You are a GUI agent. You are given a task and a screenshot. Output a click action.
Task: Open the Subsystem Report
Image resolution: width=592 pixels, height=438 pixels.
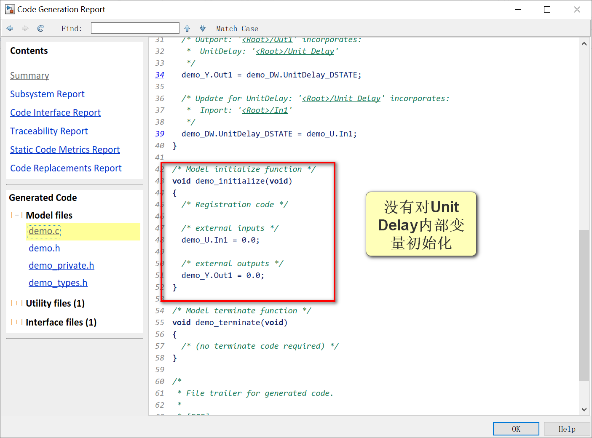click(x=47, y=94)
